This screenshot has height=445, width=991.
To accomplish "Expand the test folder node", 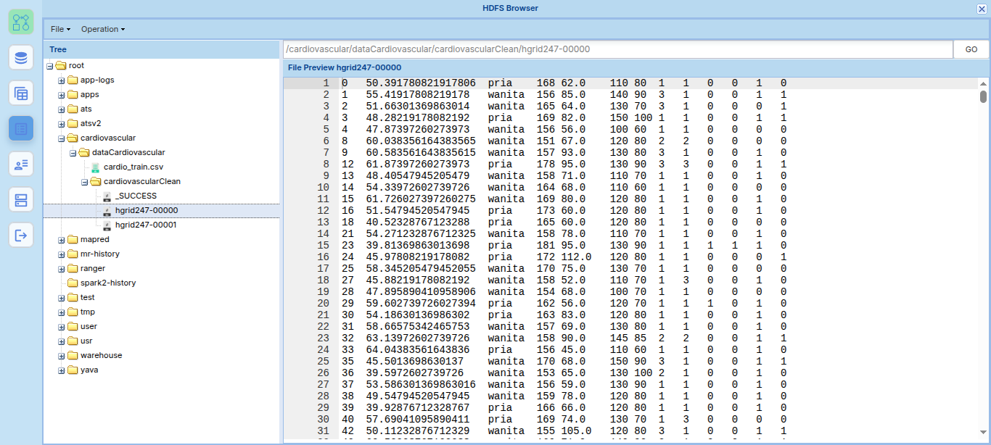I will click(62, 298).
